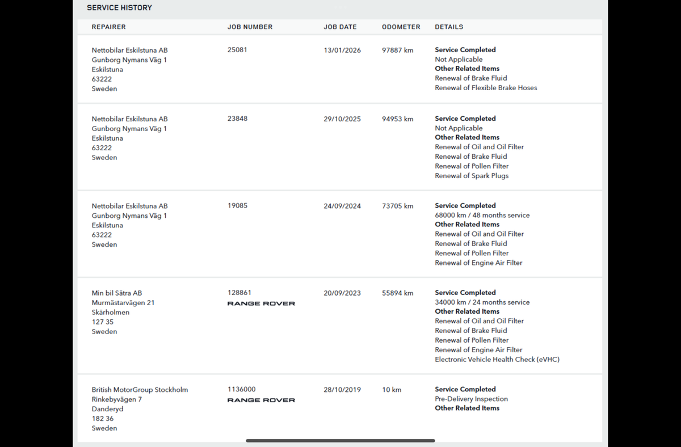Select the Job Date column header

point(340,27)
